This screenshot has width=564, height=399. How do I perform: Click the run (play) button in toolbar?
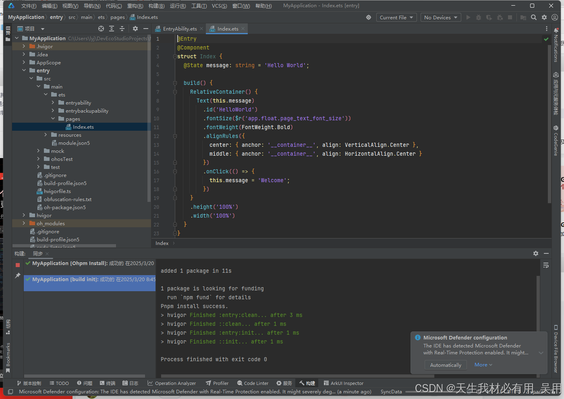point(468,17)
